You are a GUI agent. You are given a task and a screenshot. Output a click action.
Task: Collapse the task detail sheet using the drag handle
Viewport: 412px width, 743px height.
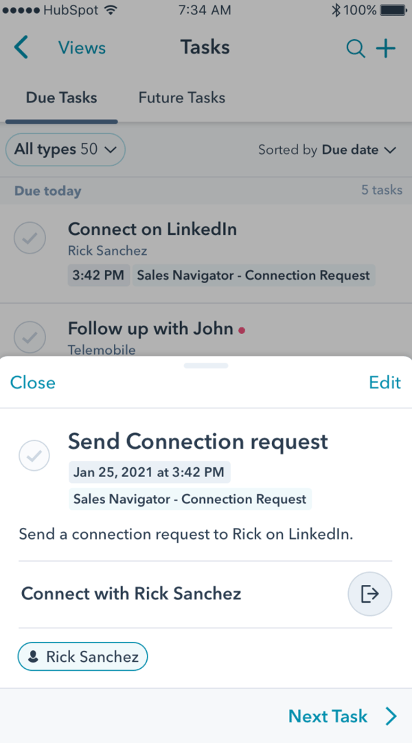click(205, 366)
